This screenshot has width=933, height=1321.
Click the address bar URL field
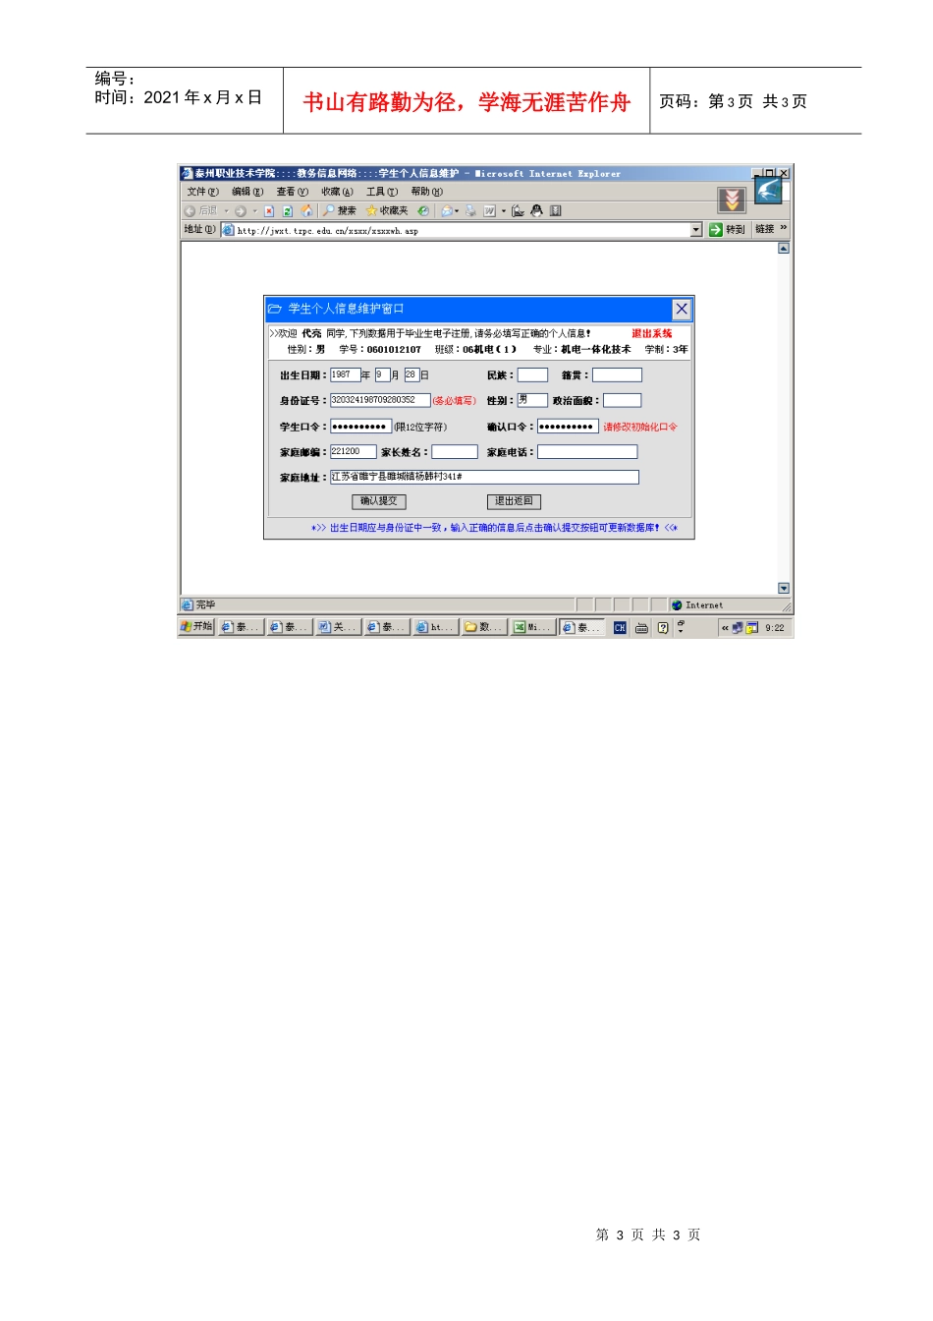click(462, 230)
